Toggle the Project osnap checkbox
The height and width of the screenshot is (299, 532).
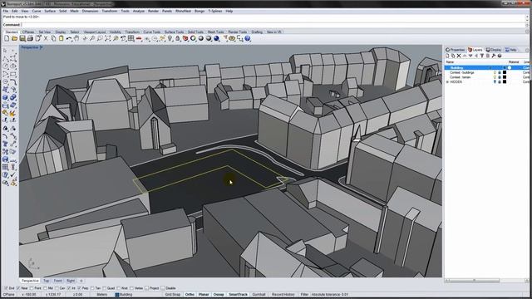pyautogui.click(x=146, y=288)
